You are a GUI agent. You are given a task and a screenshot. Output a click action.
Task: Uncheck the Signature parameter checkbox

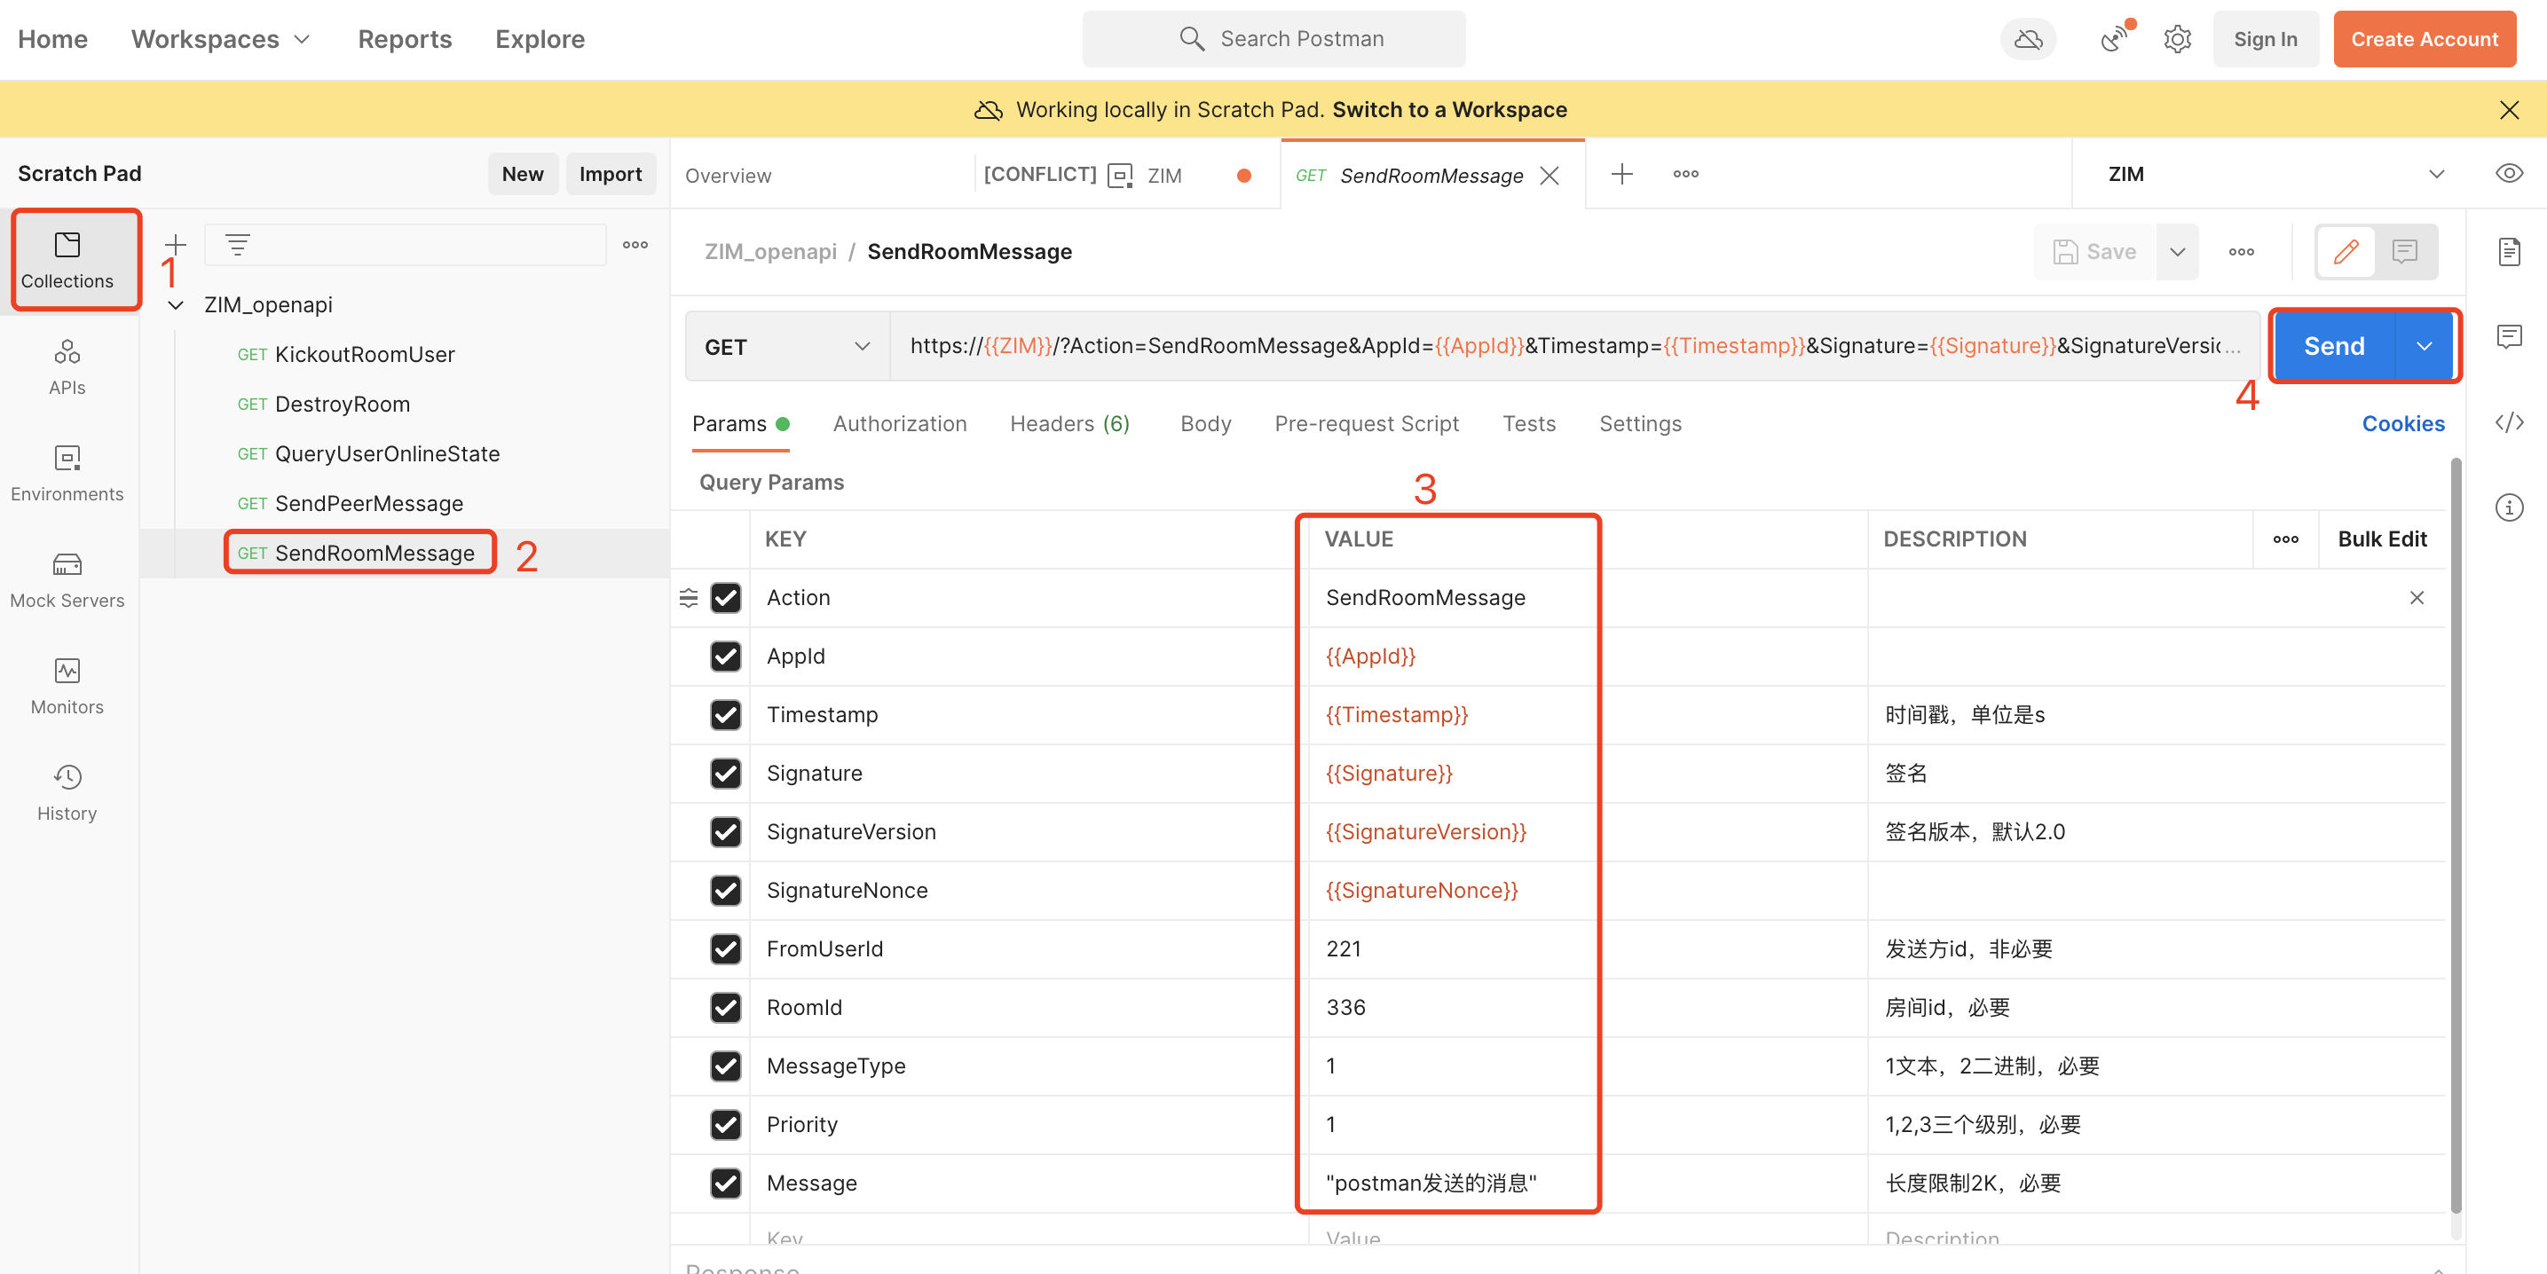[726, 774]
